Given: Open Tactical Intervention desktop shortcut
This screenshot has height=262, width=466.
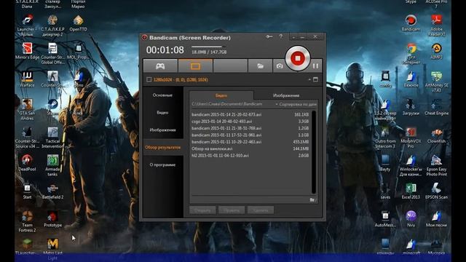Looking at the screenshot, I should (52, 138).
